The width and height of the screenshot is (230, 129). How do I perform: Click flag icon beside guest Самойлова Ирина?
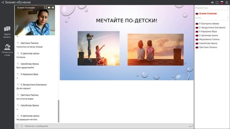tap(197, 43)
